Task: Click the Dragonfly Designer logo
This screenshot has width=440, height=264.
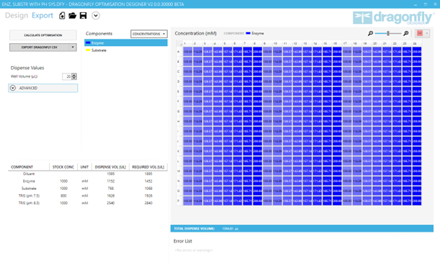Action: [393, 18]
